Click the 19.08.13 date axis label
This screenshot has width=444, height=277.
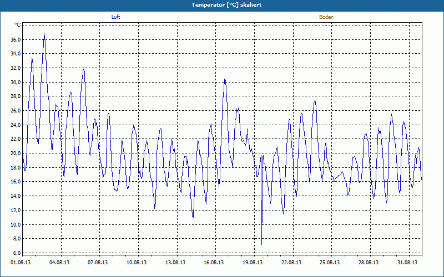tap(253, 263)
